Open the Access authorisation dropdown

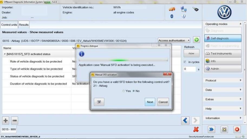[174, 40]
